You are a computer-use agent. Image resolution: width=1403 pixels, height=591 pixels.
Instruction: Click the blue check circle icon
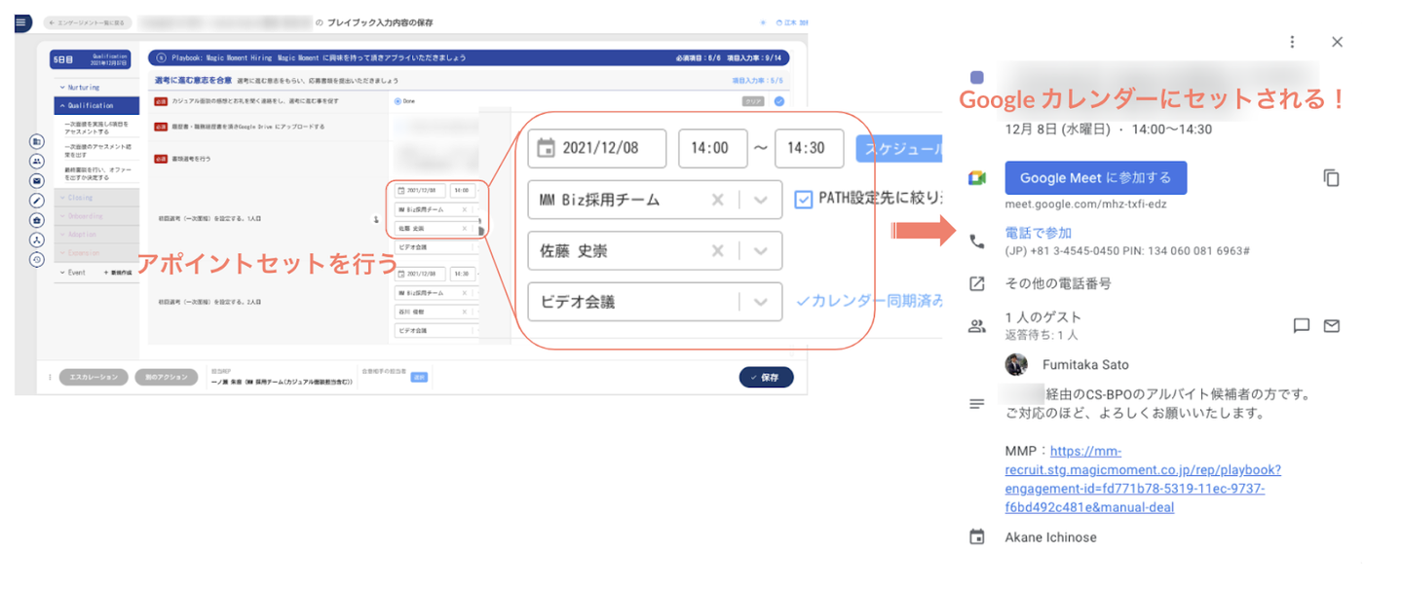[779, 101]
